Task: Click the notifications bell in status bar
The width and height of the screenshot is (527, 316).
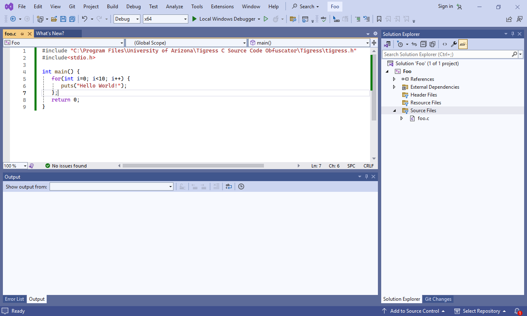Action: [x=517, y=311]
